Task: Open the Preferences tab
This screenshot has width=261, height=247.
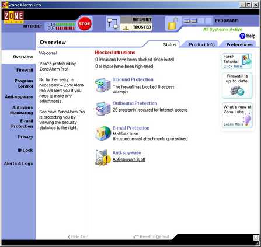Action: tap(239, 44)
